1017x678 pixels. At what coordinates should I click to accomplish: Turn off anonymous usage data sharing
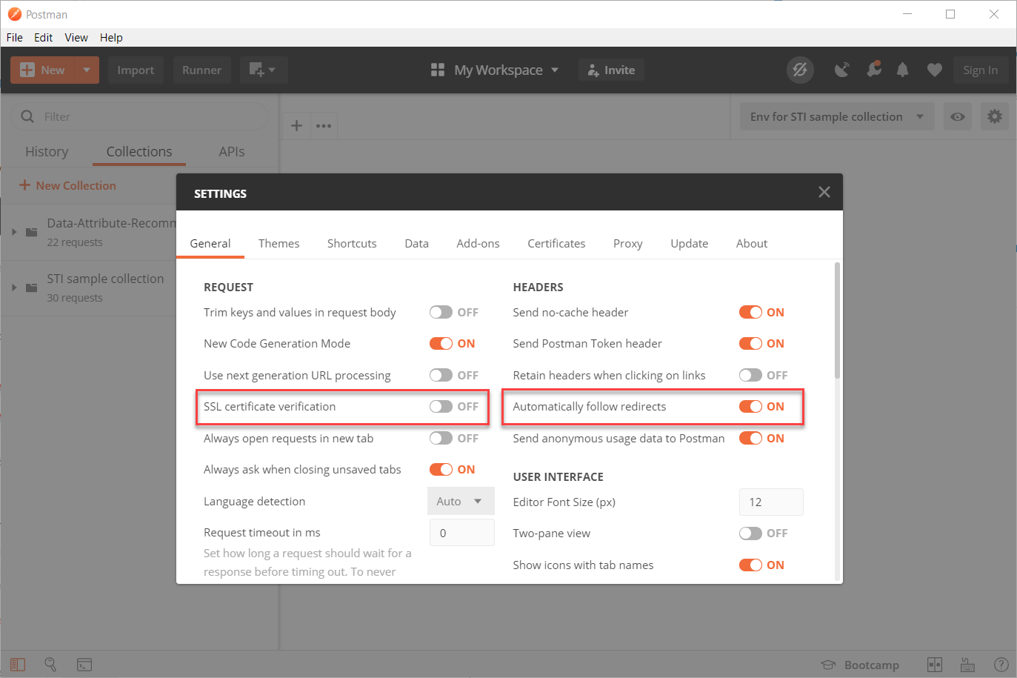tap(750, 438)
